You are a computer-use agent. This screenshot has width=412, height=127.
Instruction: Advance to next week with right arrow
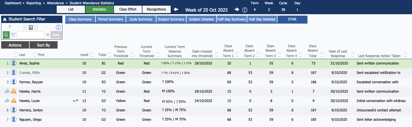(x=237, y=10)
